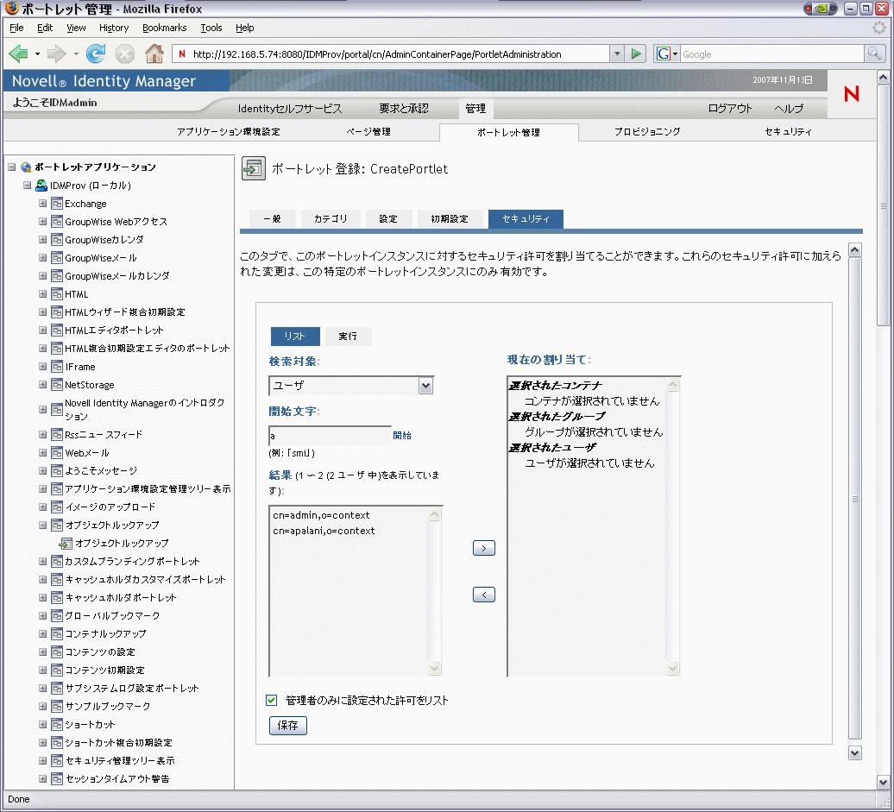Click the Google search magnifier icon
894x812 pixels.
coord(874,54)
